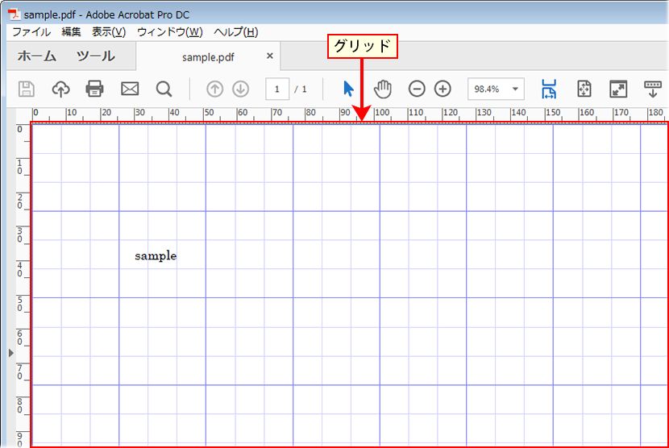
Task: Click the Save file floppy icon
Action: [x=27, y=89]
